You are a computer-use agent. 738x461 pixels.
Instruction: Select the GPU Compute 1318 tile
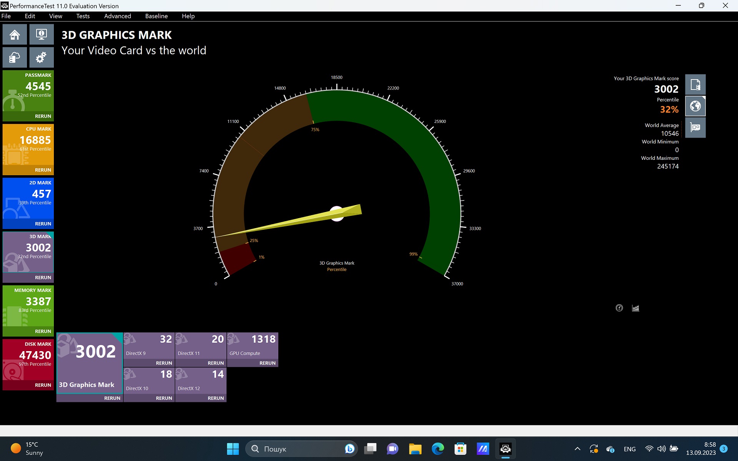coord(253,346)
